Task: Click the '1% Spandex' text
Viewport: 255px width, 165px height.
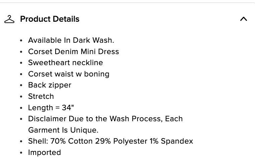Action: point(171,141)
